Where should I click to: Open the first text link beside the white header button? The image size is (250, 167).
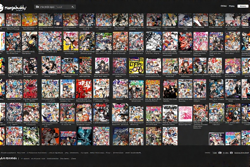(223, 6)
